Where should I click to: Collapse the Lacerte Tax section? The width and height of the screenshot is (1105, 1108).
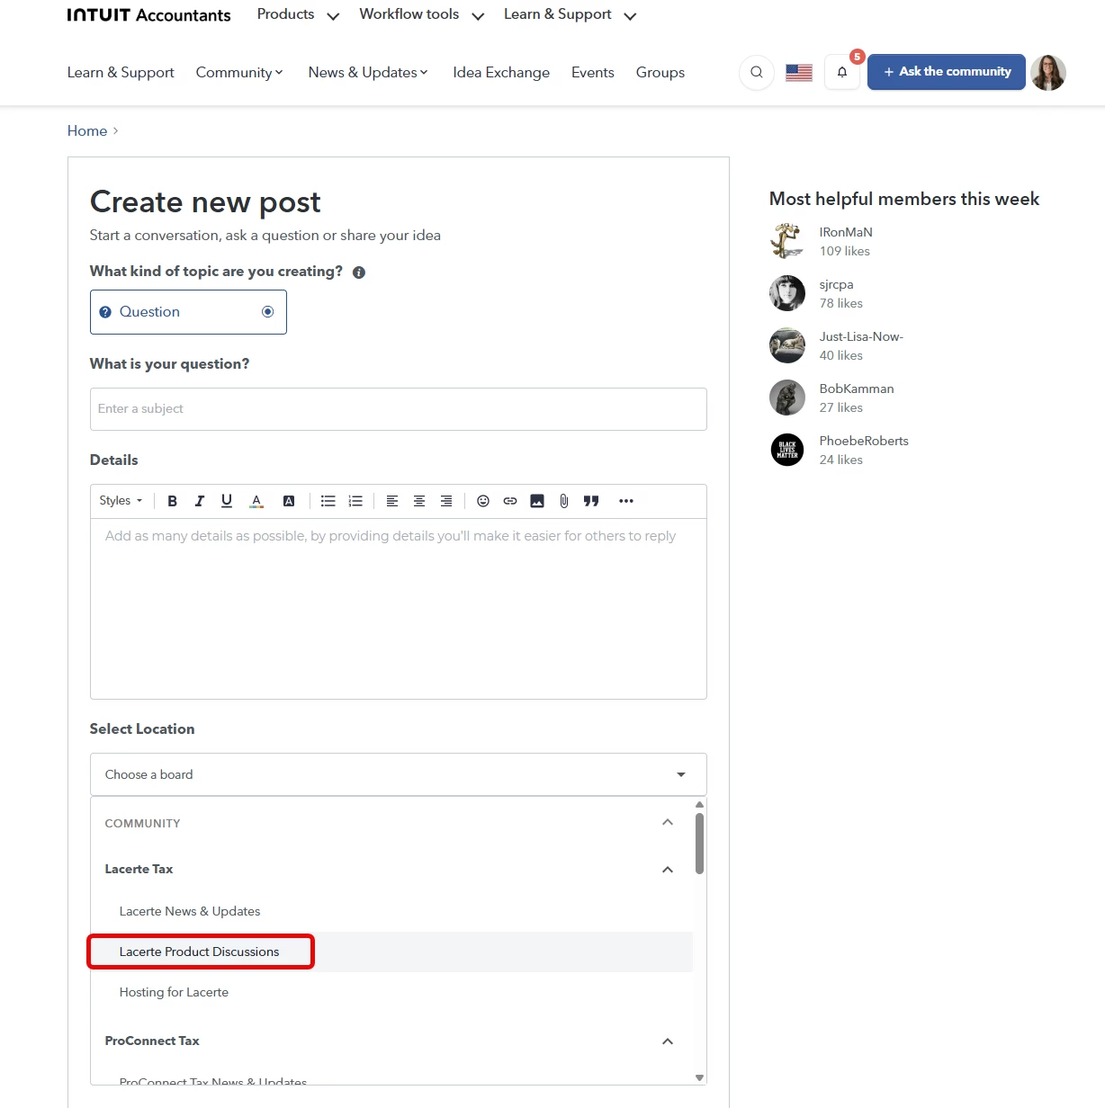click(x=668, y=869)
